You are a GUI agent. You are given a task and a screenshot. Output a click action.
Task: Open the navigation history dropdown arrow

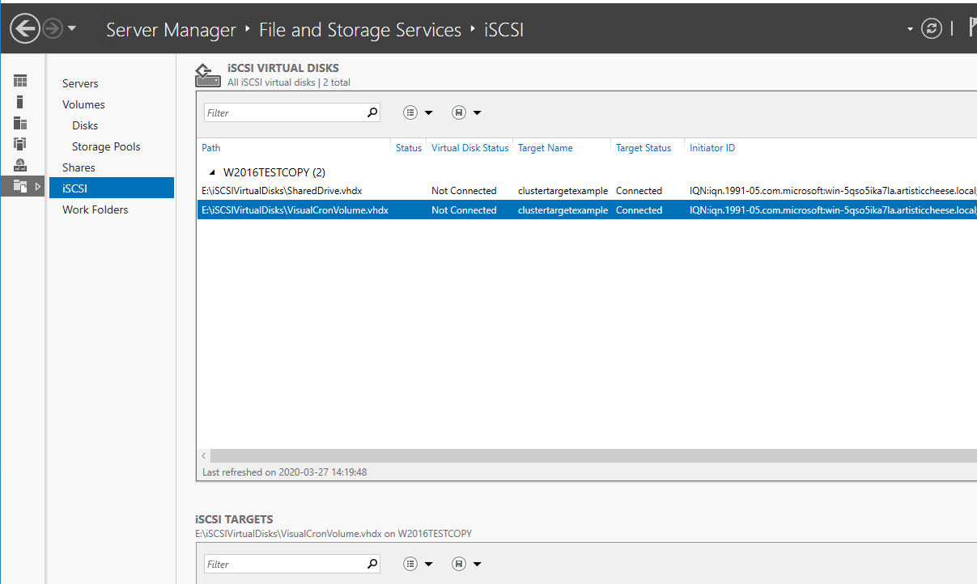72,29
